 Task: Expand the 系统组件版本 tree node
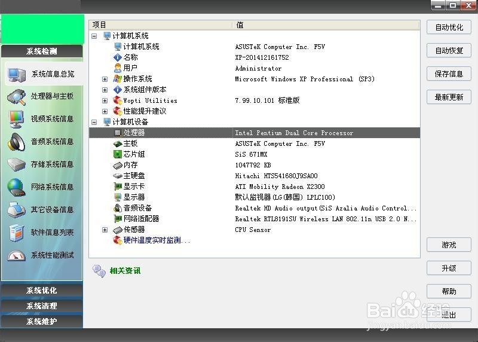click(105, 90)
